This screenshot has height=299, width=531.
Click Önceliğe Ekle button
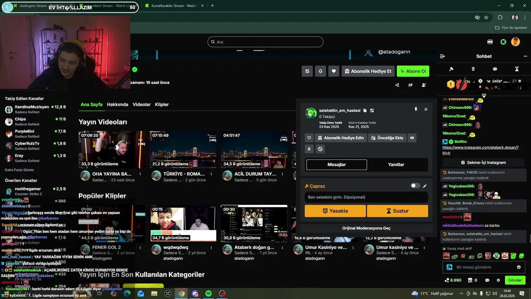[387, 138]
